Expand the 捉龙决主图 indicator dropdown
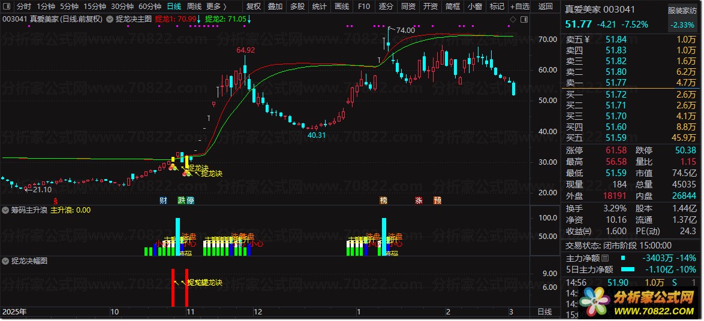Screen dimensions: 704x321 (x=110, y=19)
